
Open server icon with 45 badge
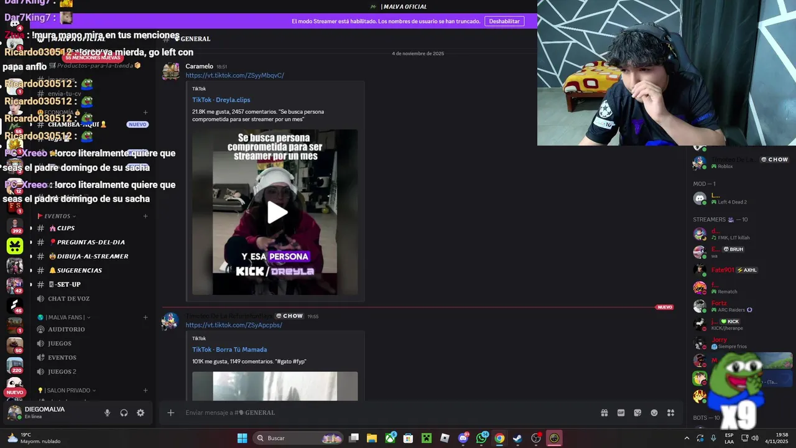(x=15, y=306)
